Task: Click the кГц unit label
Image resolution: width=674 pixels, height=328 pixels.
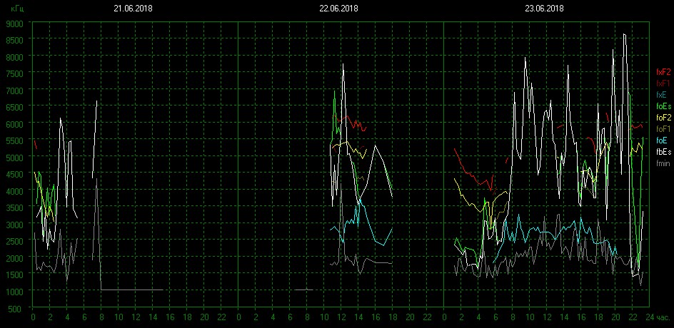Action: click(x=17, y=10)
